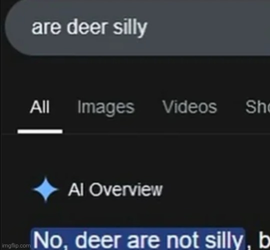Focus the search box containing "are deer silly"
The height and width of the screenshot is (250, 270).
tap(137, 27)
